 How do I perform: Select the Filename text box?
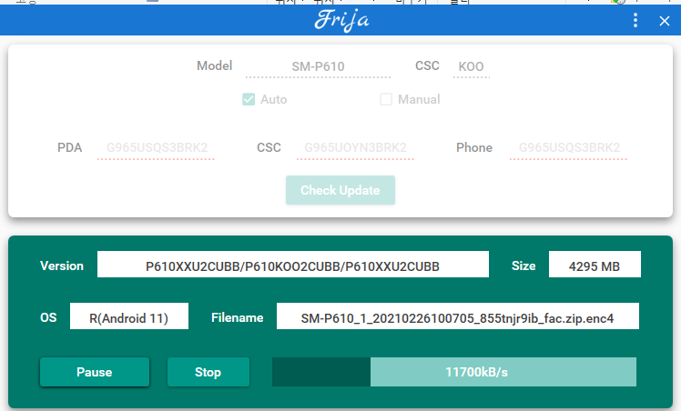458,316
